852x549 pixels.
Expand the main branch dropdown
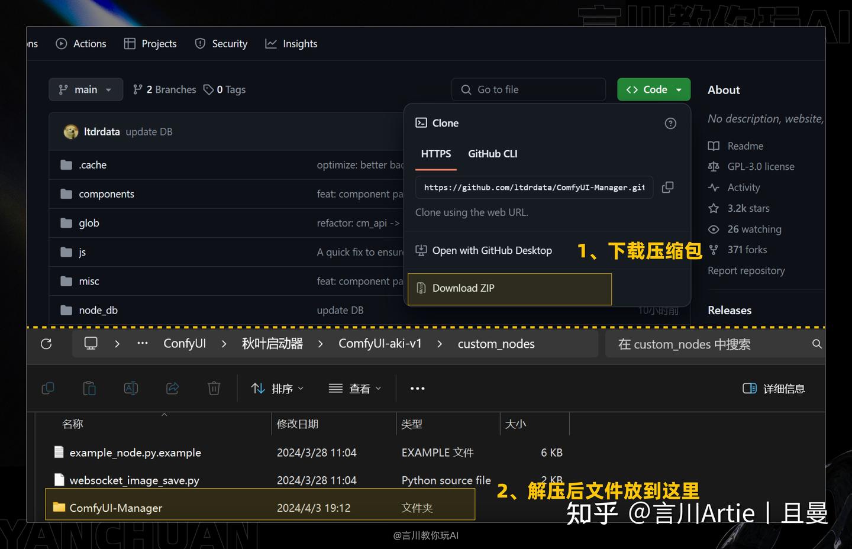pyautogui.click(x=86, y=89)
